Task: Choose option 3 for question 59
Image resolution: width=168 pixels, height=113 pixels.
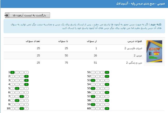Action: point(102,104)
